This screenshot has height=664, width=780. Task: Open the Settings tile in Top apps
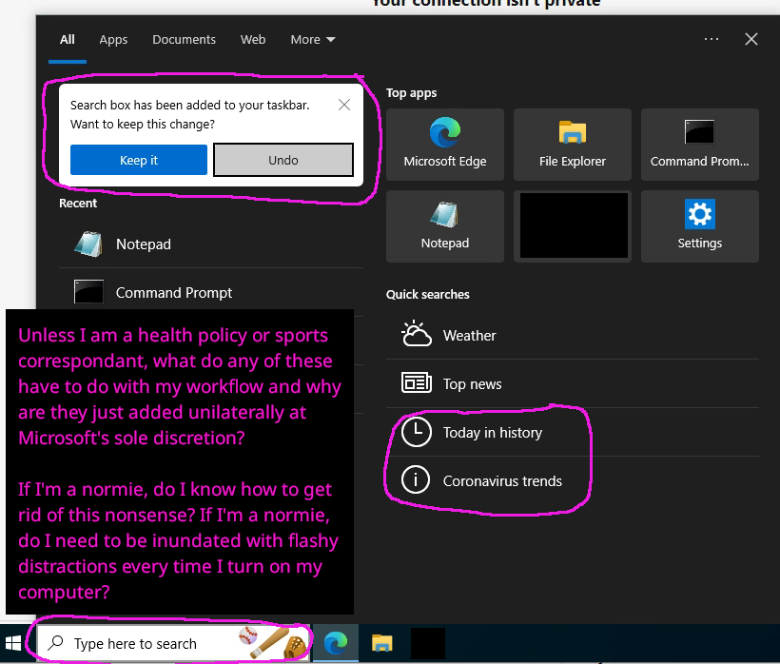[x=699, y=226]
